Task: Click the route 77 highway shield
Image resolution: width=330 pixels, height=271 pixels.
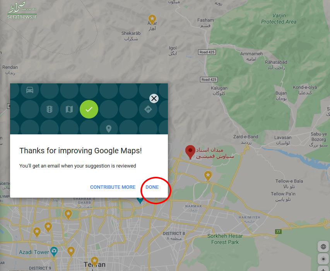Action: 278,232
